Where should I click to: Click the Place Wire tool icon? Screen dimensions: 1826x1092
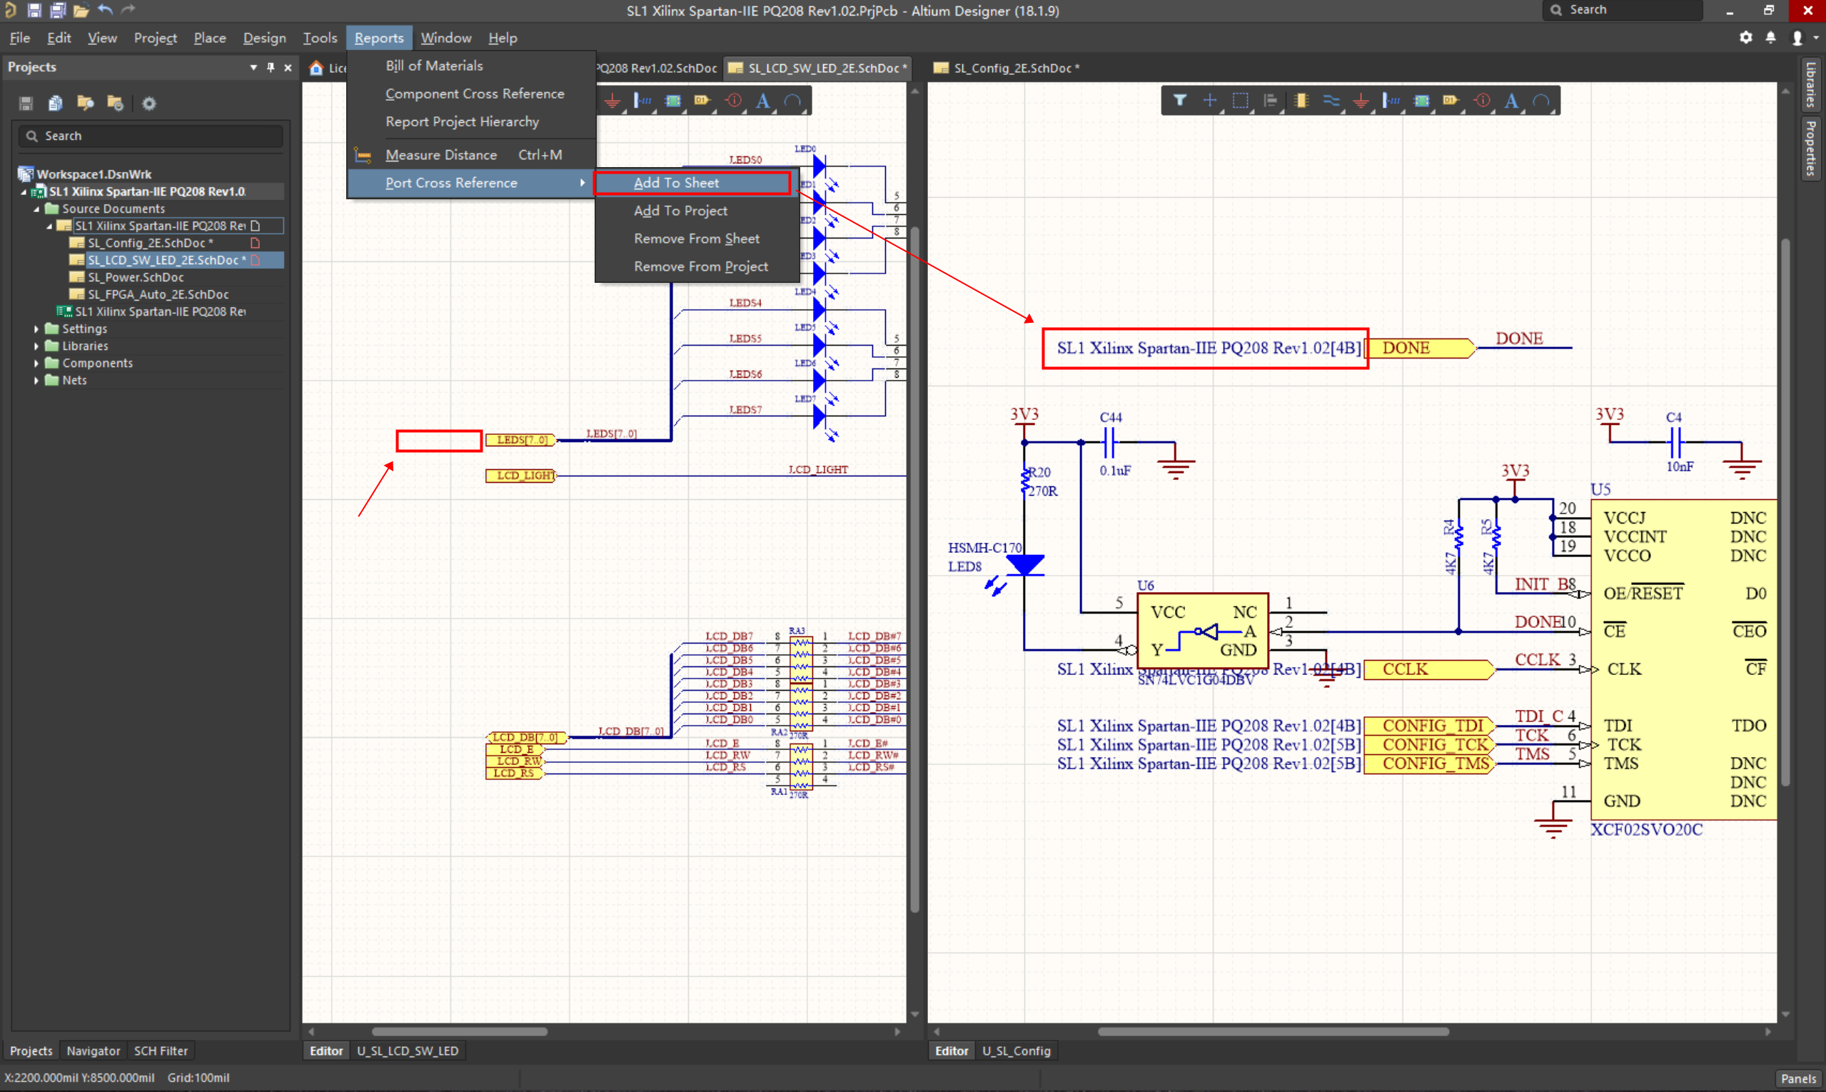tap(1331, 101)
